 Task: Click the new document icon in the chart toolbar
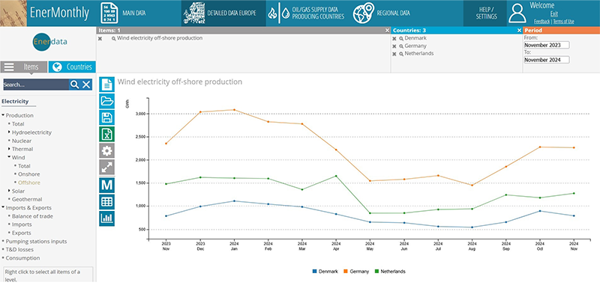coord(106,85)
